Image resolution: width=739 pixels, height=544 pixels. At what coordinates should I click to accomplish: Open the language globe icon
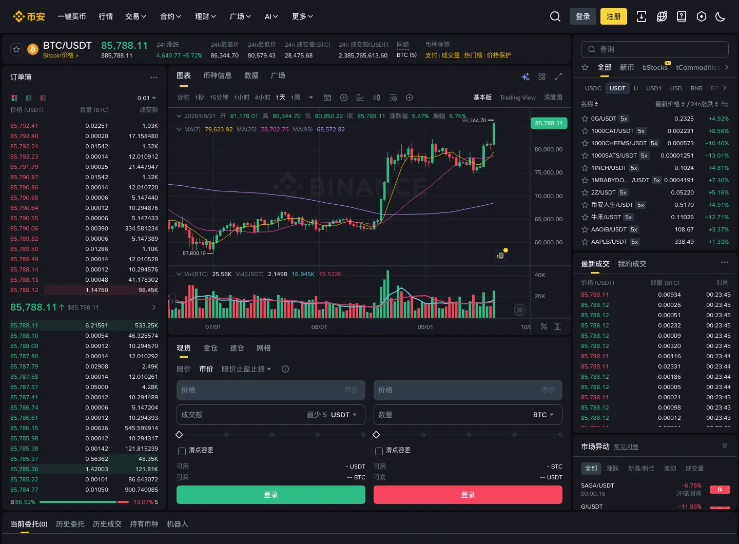click(662, 16)
